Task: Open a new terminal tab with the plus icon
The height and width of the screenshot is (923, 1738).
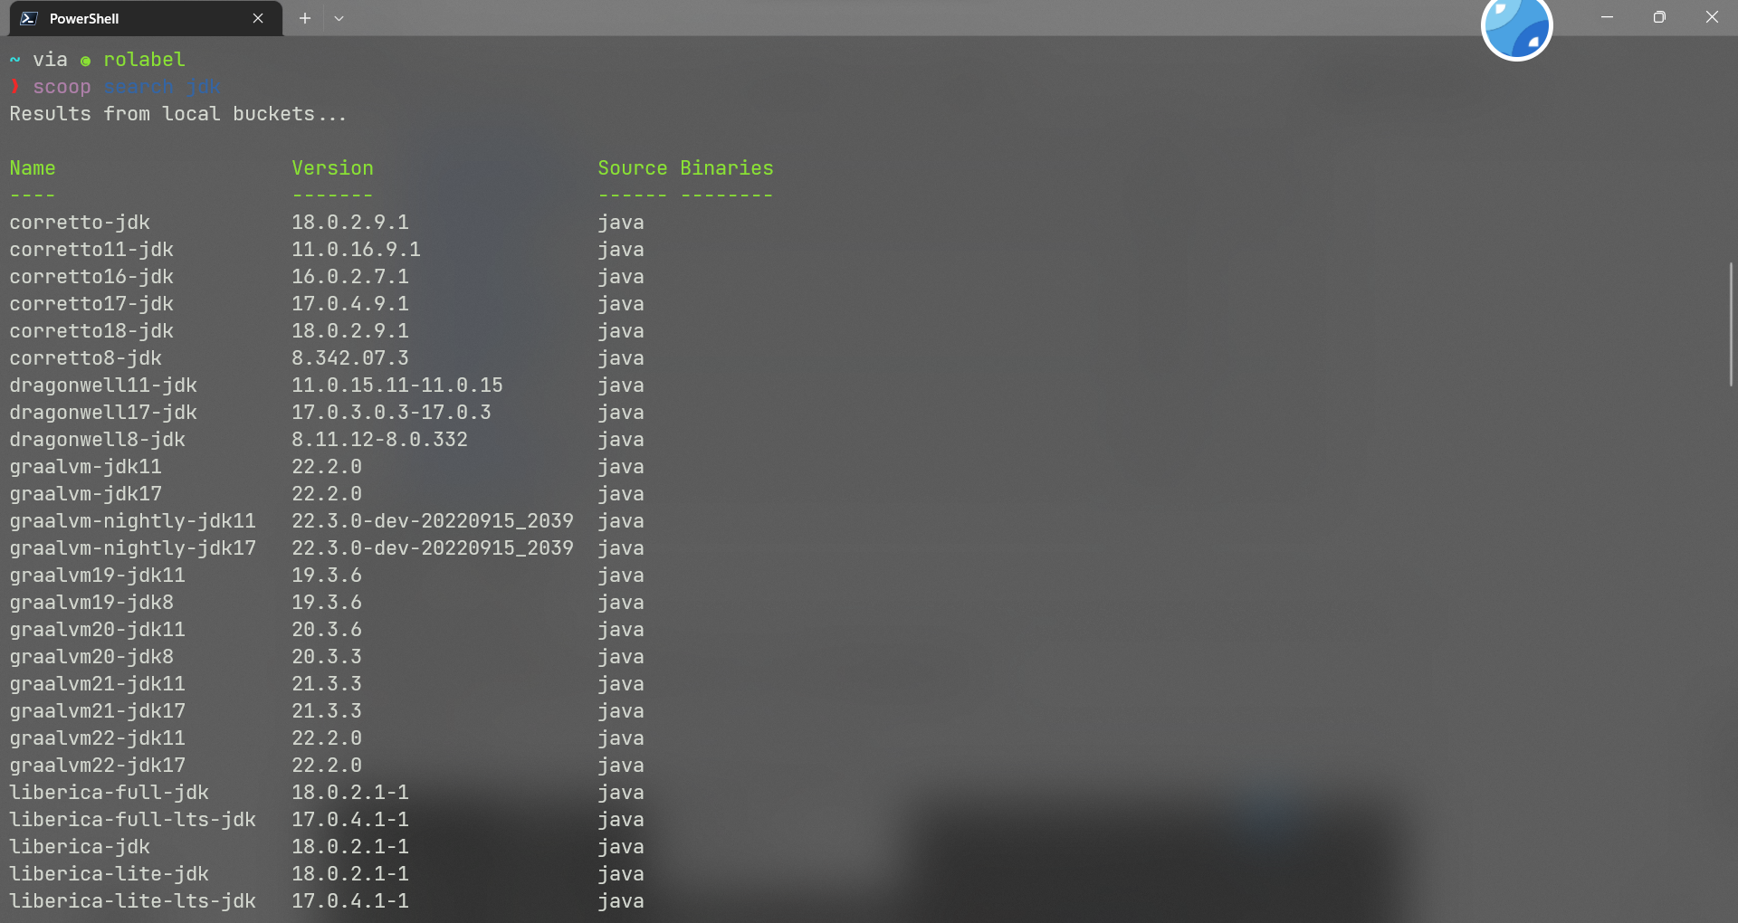Action: tap(305, 18)
